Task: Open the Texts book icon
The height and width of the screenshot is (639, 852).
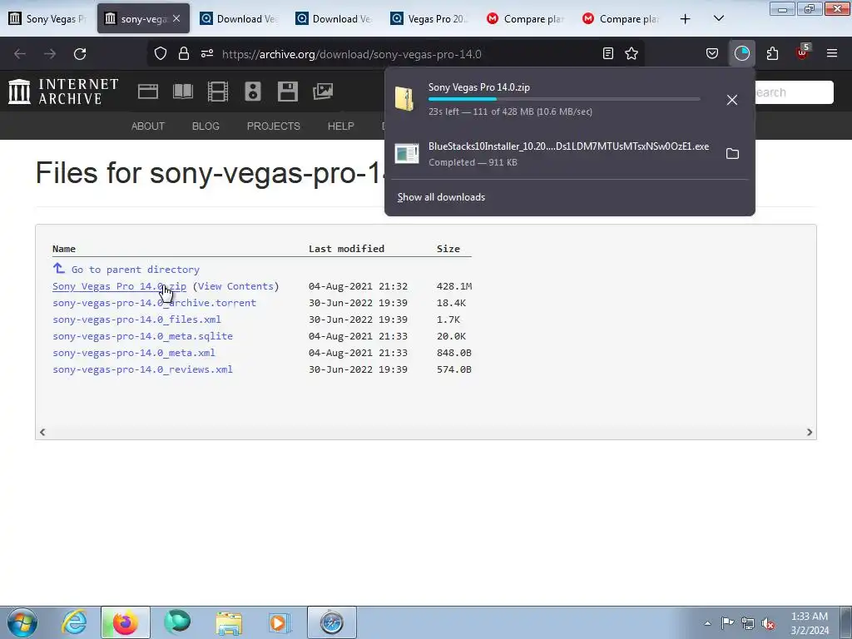Action: click(183, 92)
